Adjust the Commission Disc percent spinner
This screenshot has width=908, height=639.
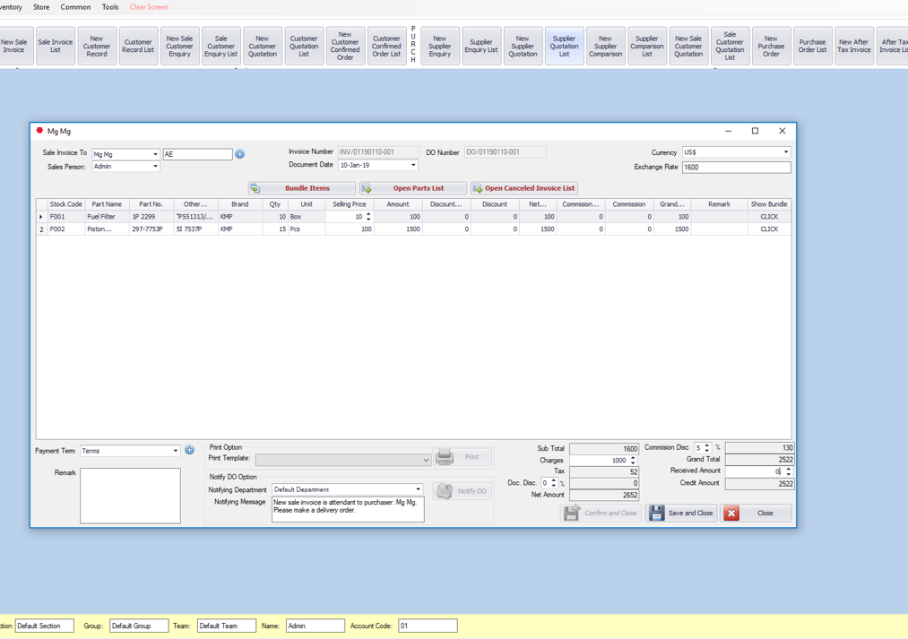click(x=707, y=447)
